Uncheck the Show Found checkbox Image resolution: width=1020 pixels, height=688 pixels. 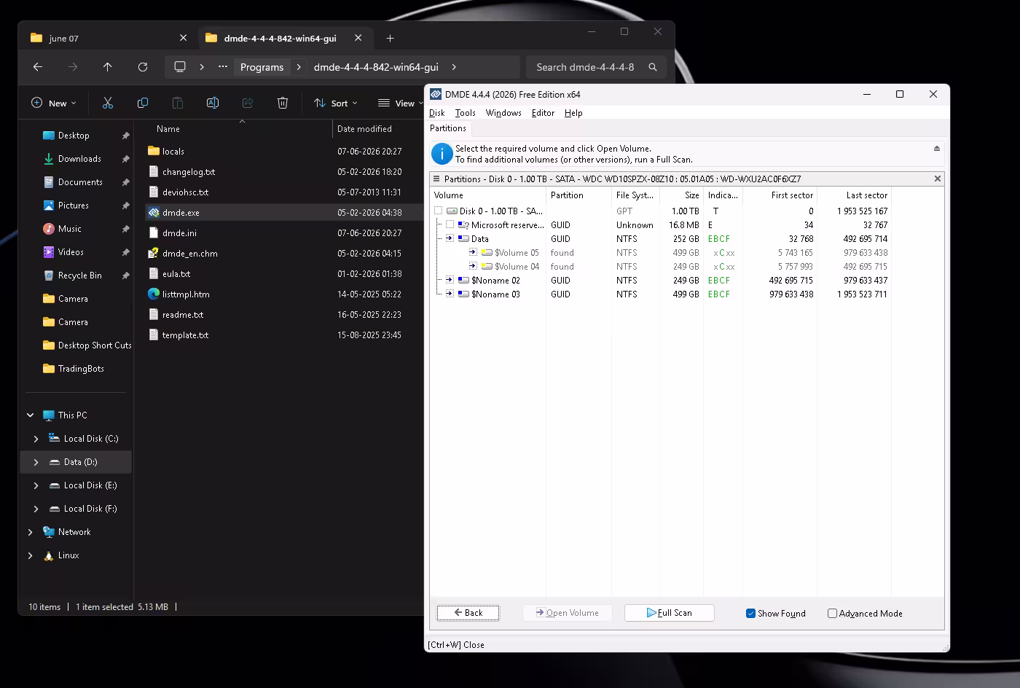[x=750, y=614]
